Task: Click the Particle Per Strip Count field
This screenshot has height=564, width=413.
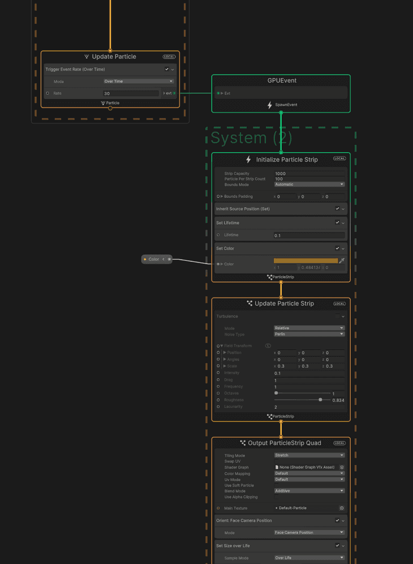Action: point(309,179)
